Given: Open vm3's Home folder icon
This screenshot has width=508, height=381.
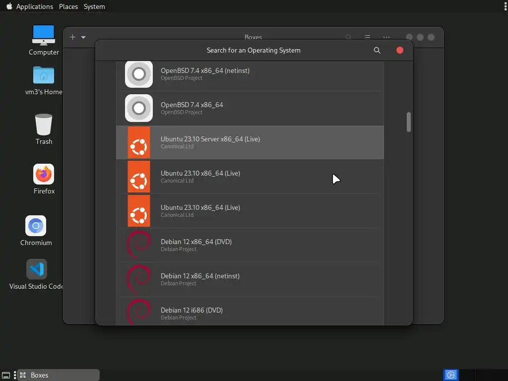Looking at the screenshot, I should [44, 75].
